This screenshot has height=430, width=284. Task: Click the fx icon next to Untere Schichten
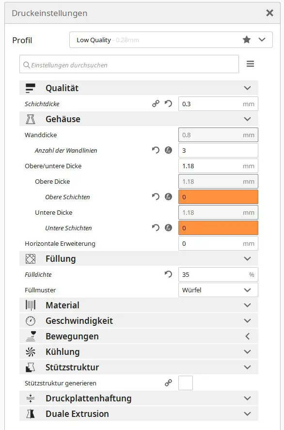pos(168,228)
